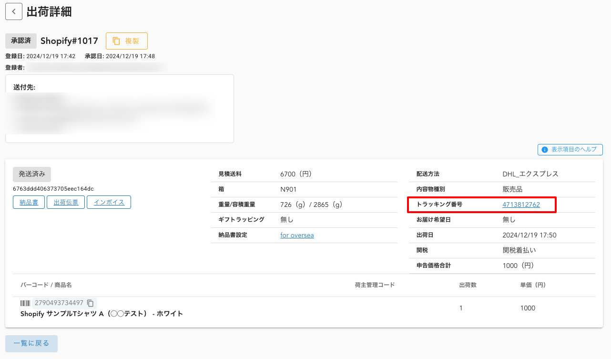Click the info icon for 表示項目のヘルプ
Image resolution: width=611 pixels, height=359 pixels.
coord(545,150)
